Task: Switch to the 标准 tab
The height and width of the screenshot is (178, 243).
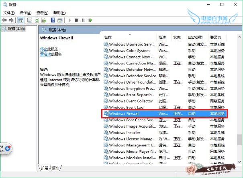Action: (55, 168)
